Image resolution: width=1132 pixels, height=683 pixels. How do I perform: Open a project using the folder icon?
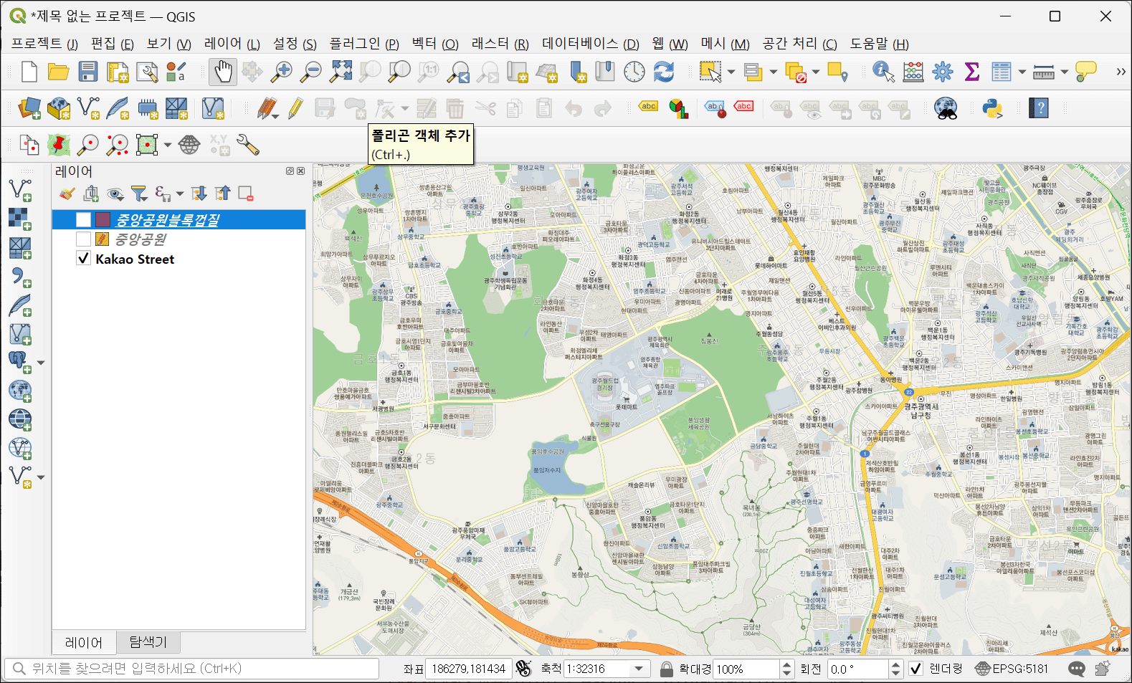click(x=58, y=72)
